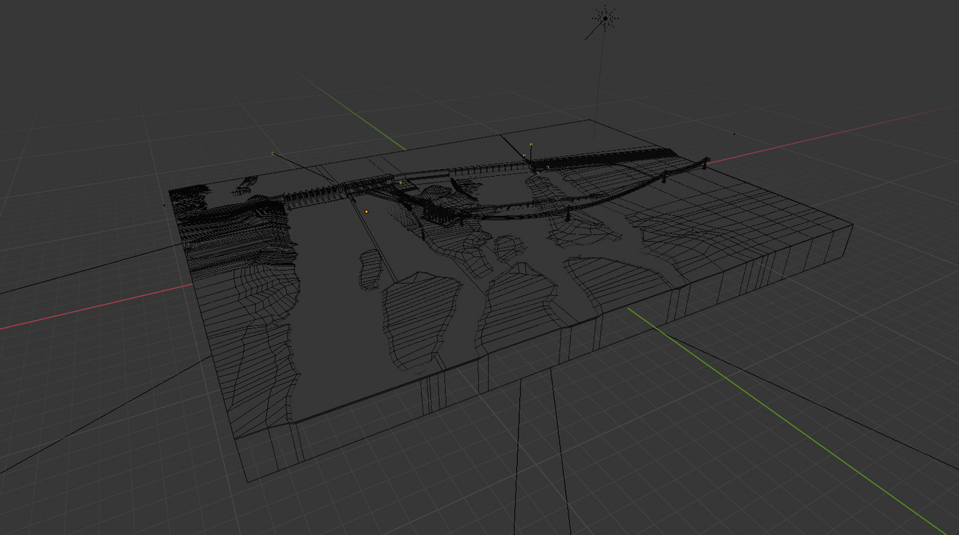The height and width of the screenshot is (535, 959).
Task: Select the small oval island mesh in the river
Action: (x=371, y=269)
